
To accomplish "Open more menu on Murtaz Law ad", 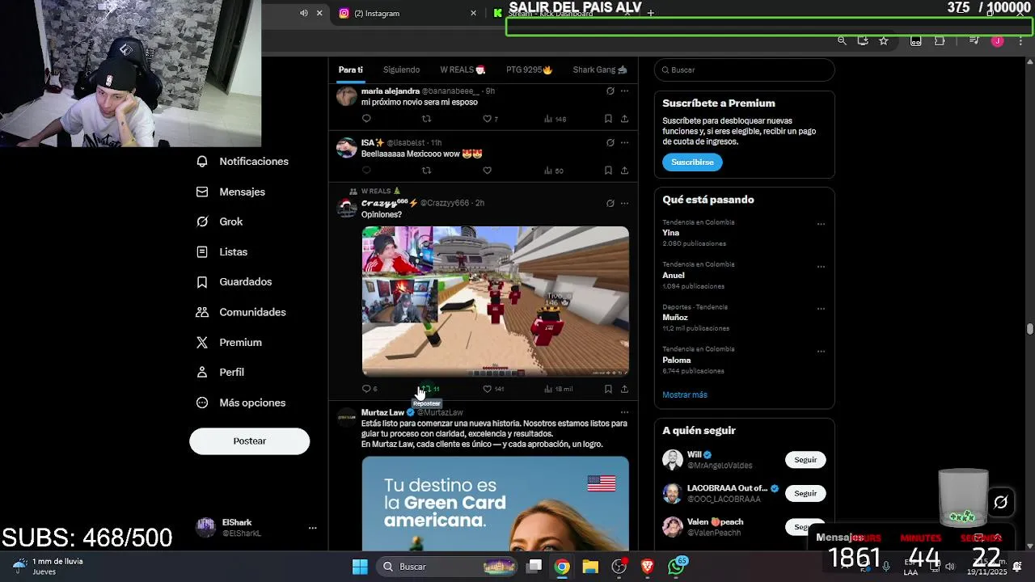I will (x=624, y=412).
